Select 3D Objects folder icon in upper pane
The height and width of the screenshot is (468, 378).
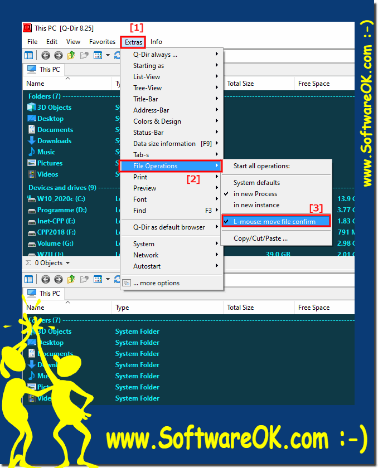(31, 107)
